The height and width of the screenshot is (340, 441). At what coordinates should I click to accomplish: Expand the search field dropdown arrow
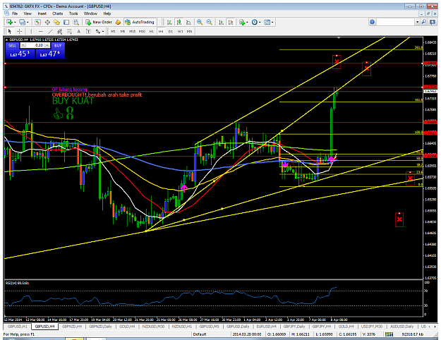point(418,22)
